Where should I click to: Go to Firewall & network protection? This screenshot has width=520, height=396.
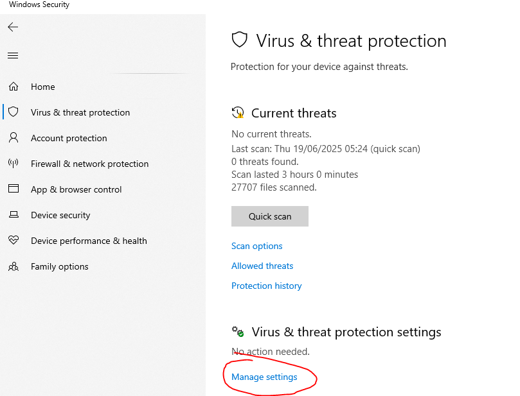click(x=89, y=164)
